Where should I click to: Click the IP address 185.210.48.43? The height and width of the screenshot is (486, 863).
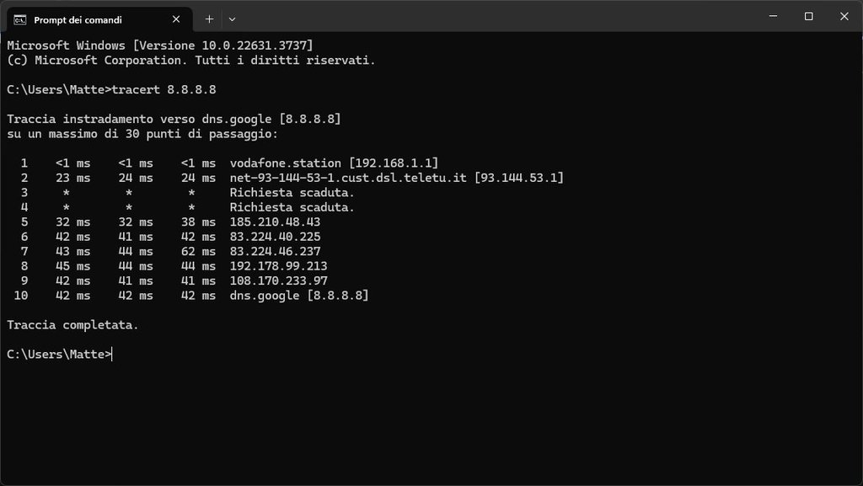point(276,222)
